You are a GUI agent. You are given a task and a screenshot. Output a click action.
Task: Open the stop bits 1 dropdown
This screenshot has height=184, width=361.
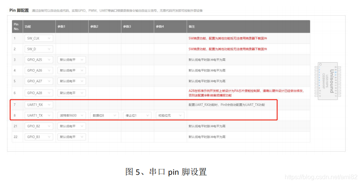point(137,115)
